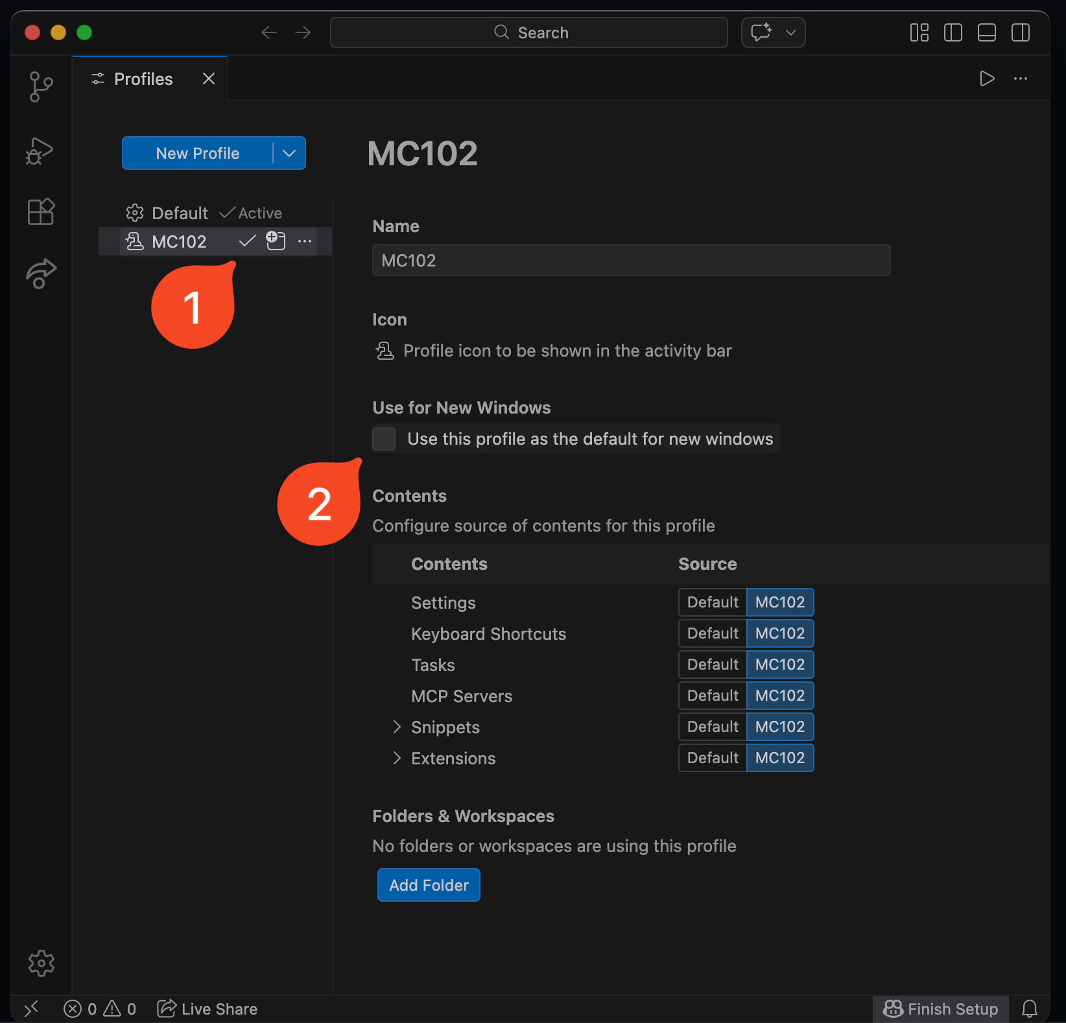Open the Live Share sidebar icon
The width and height of the screenshot is (1066, 1023).
pyautogui.click(x=41, y=273)
